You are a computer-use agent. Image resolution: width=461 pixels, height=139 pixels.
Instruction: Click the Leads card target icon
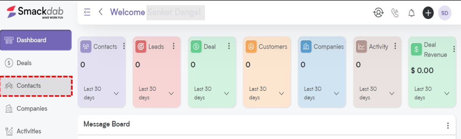click(x=141, y=47)
